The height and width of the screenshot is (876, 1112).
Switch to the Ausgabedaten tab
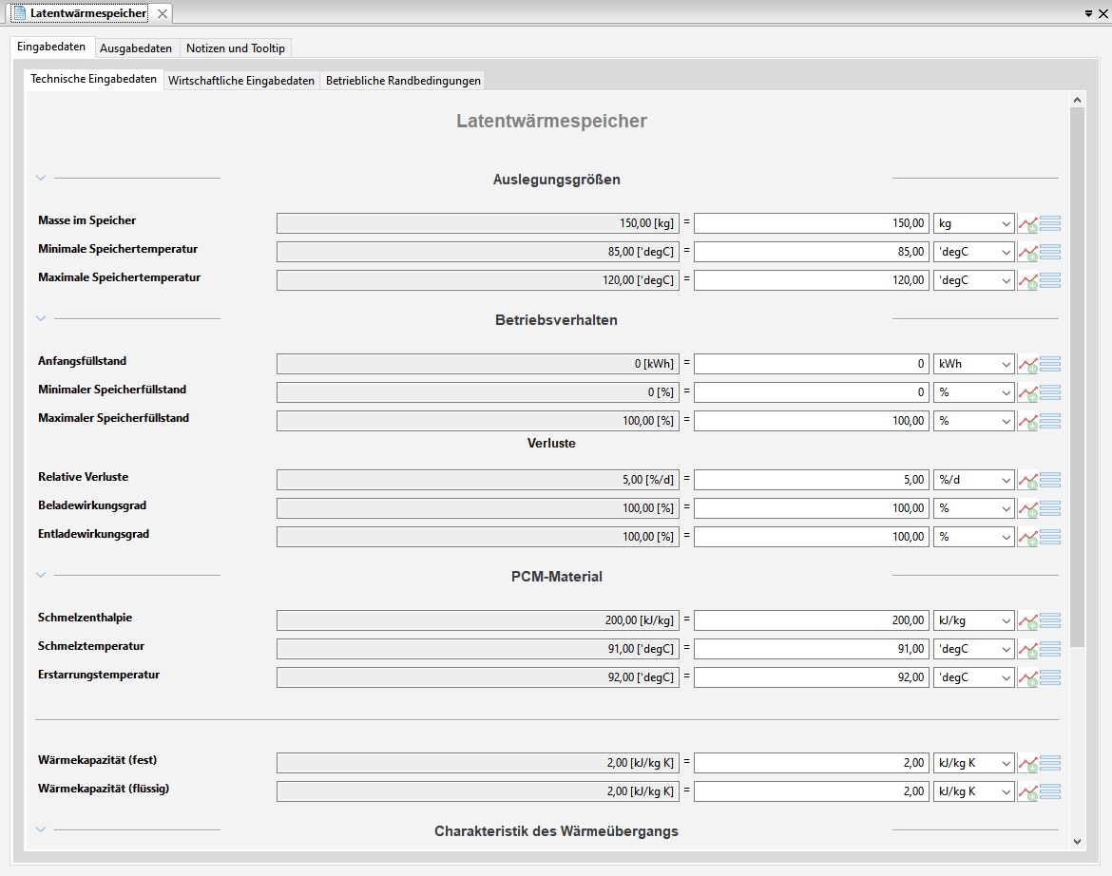[x=136, y=48]
